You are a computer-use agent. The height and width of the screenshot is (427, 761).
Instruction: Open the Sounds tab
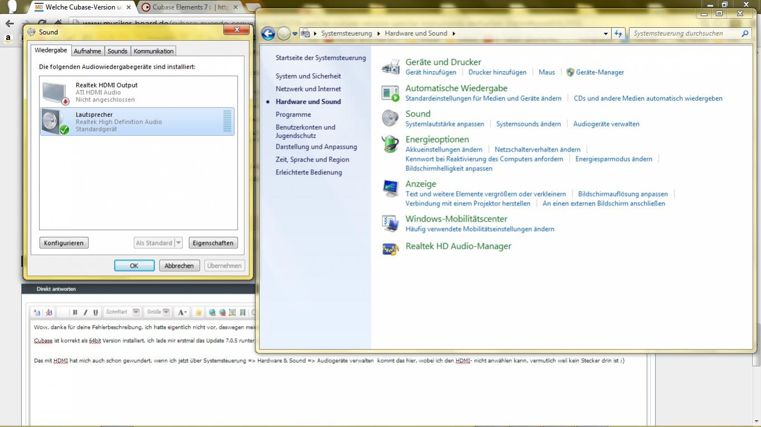click(x=117, y=51)
